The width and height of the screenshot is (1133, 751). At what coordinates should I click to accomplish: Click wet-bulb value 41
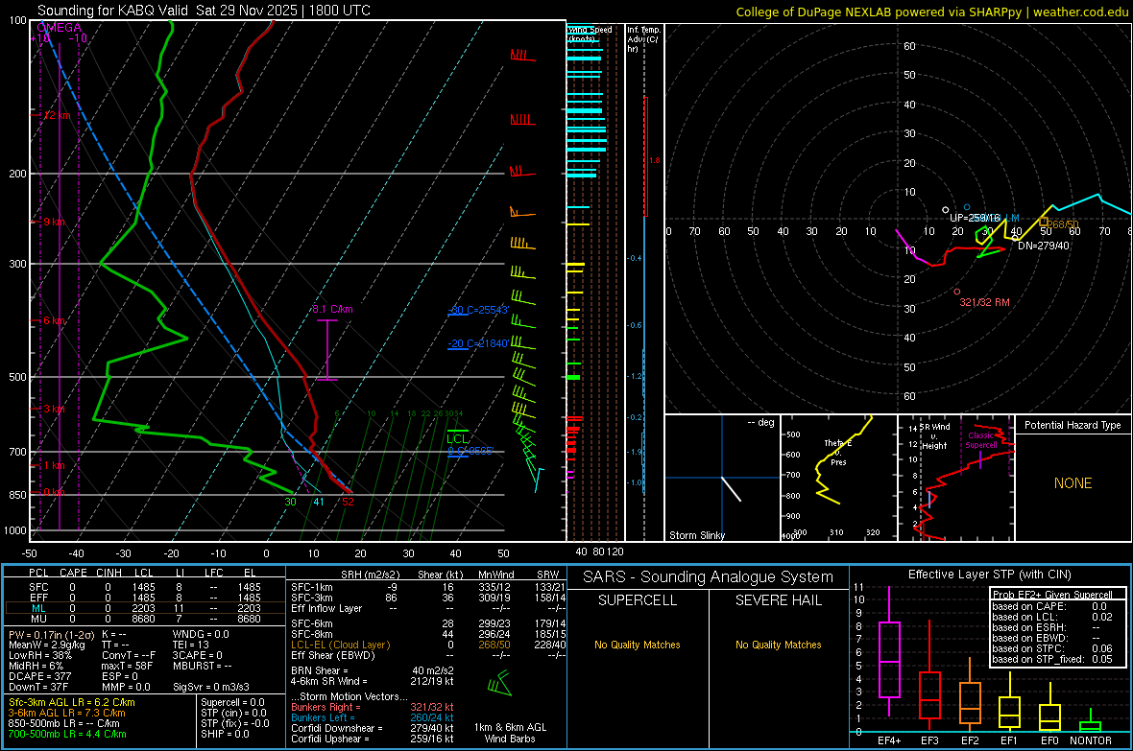coord(319,502)
